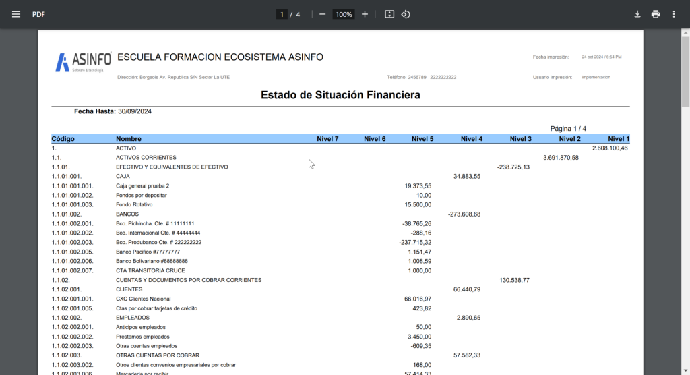Click the scrollbar up arrow

(685, 33)
